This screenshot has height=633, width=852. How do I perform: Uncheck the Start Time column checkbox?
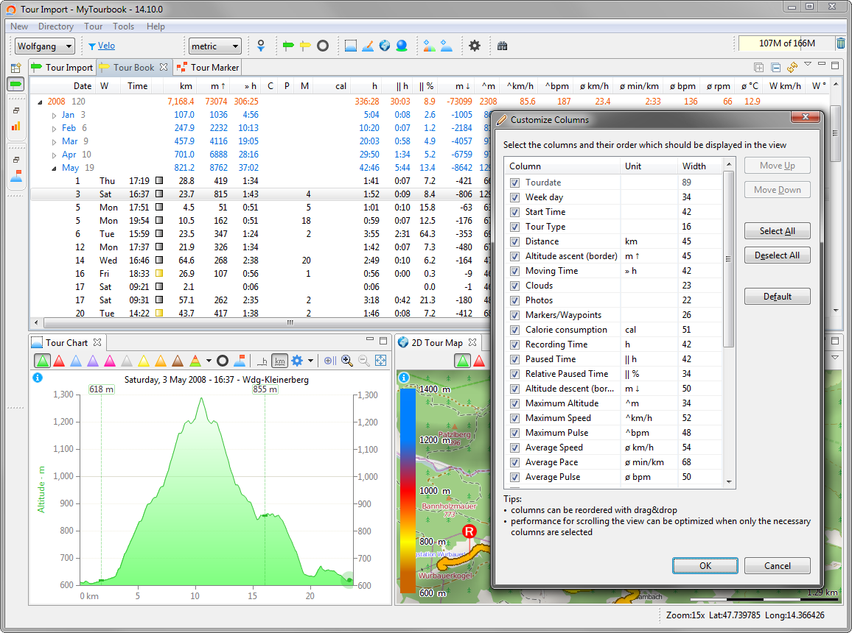(x=514, y=212)
